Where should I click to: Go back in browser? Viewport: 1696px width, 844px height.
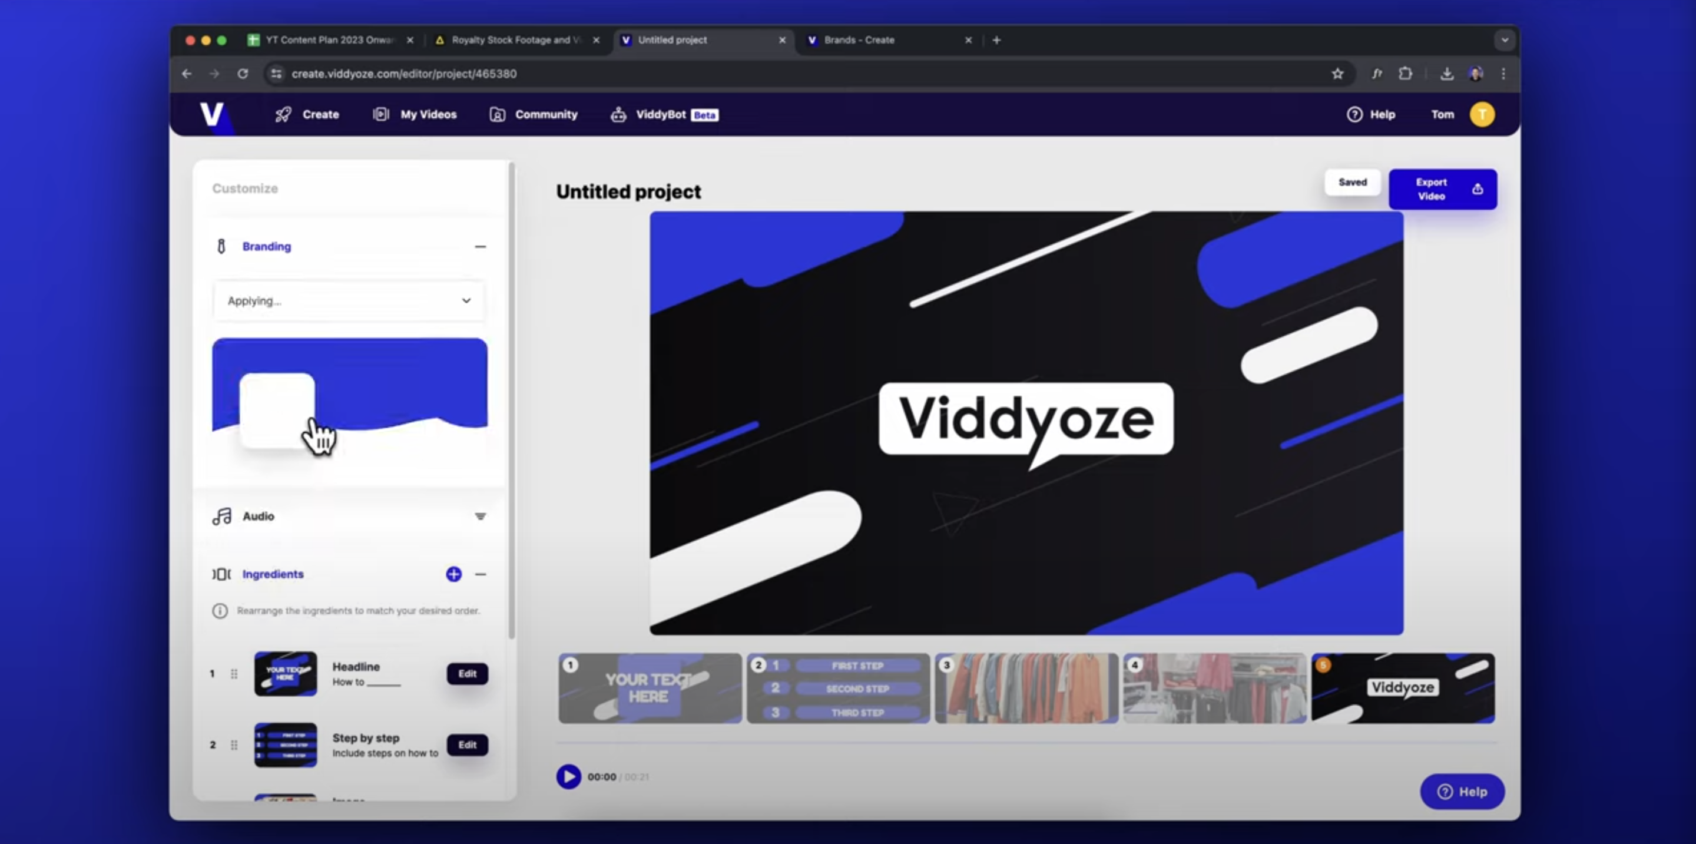click(187, 74)
